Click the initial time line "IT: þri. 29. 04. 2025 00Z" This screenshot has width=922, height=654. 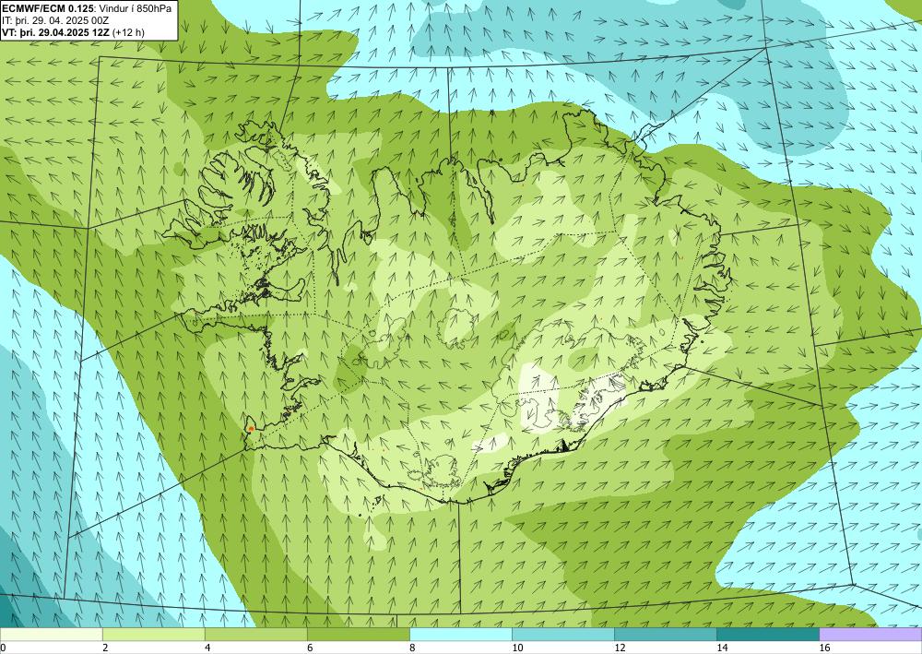(x=54, y=20)
